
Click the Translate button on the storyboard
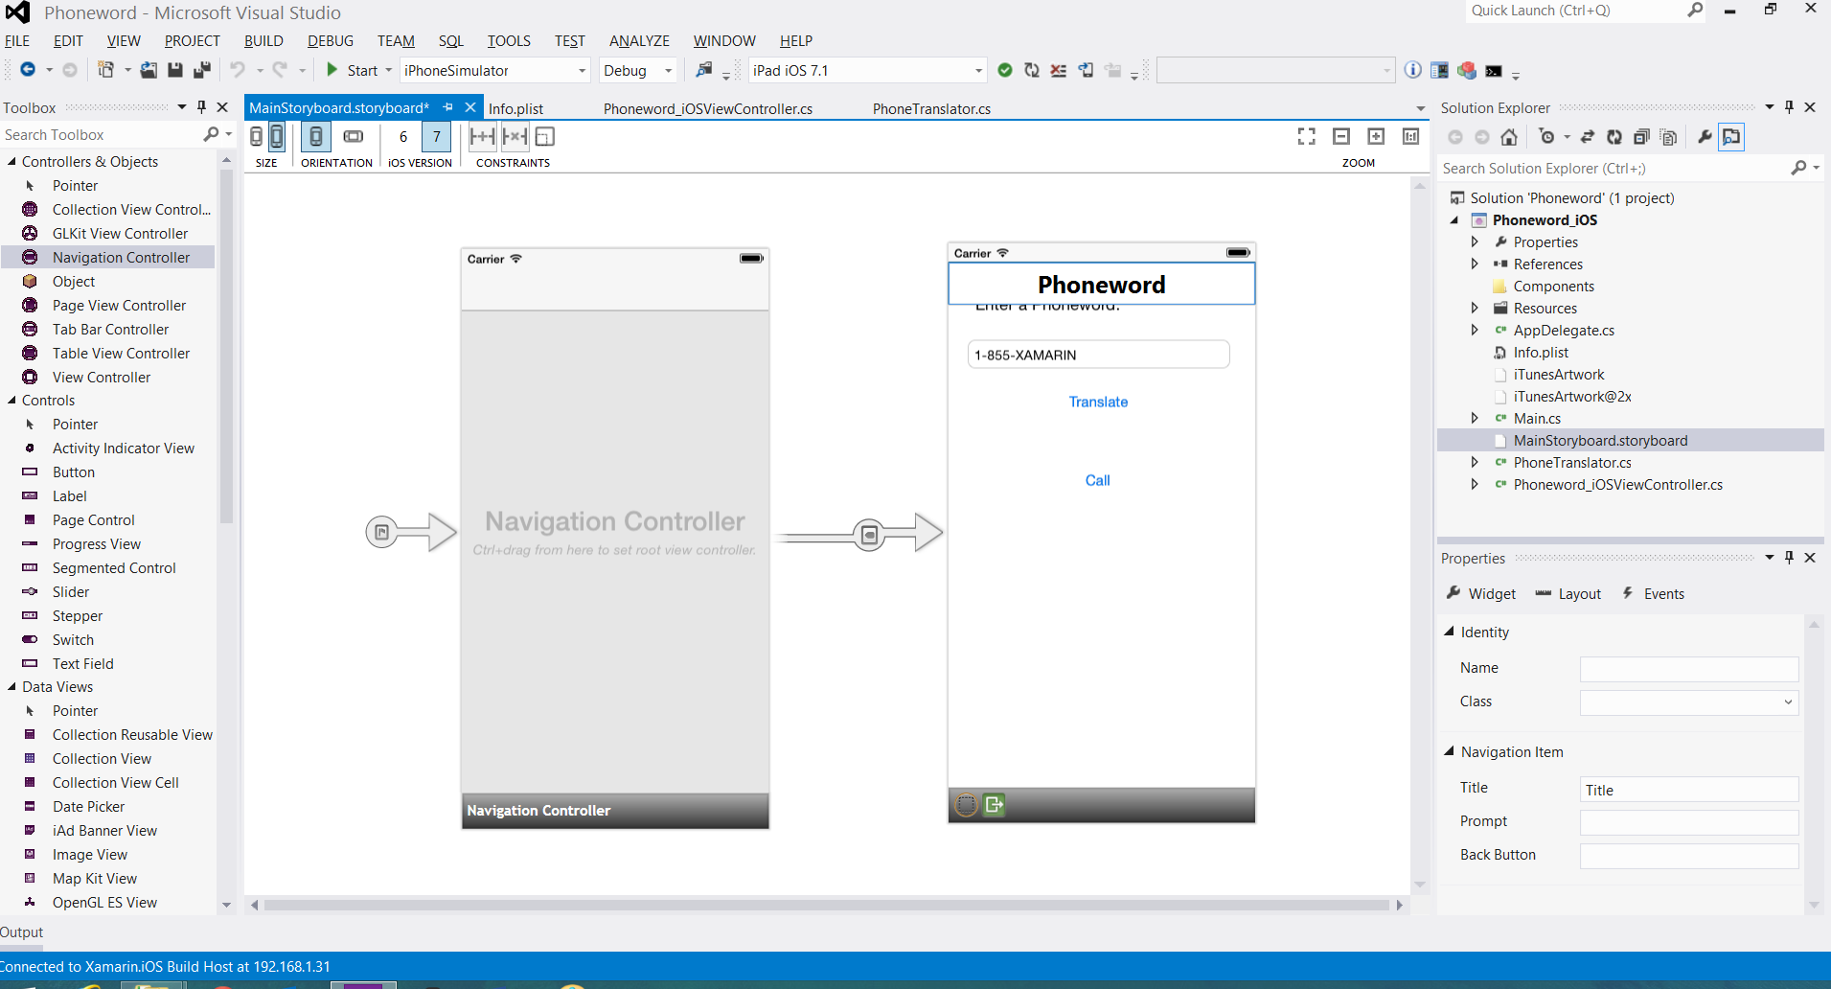click(x=1098, y=402)
